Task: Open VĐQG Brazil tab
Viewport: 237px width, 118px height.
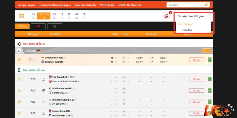Action: pyautogui.click(x=107, y=5)
